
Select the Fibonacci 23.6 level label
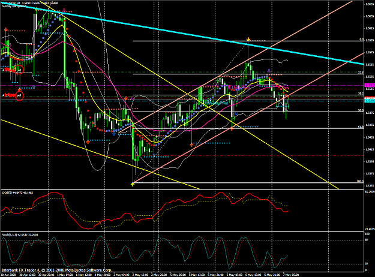[361, 73]
